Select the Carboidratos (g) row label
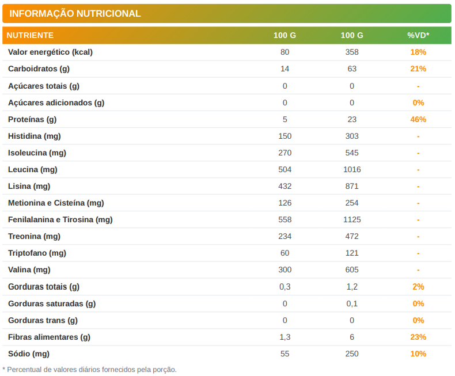455x376 pixels. [x=39, y=69]
